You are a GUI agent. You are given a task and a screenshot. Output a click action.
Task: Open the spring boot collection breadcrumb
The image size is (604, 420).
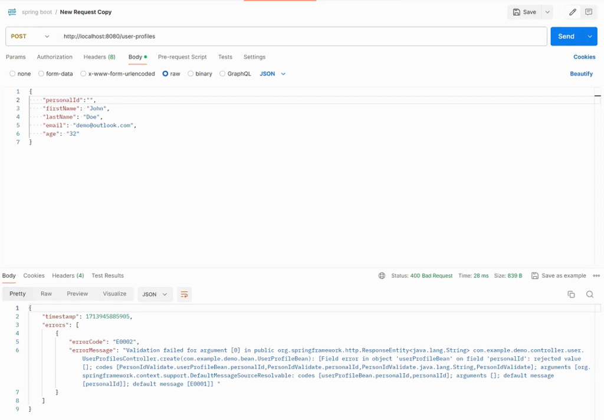coord(37,12)
